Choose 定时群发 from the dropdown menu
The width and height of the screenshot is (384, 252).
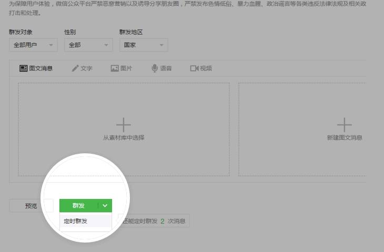[76, 221]
